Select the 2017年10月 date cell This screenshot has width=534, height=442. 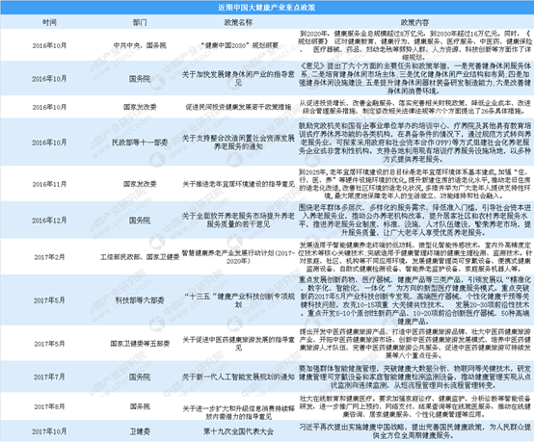click(x=49, y=431)
